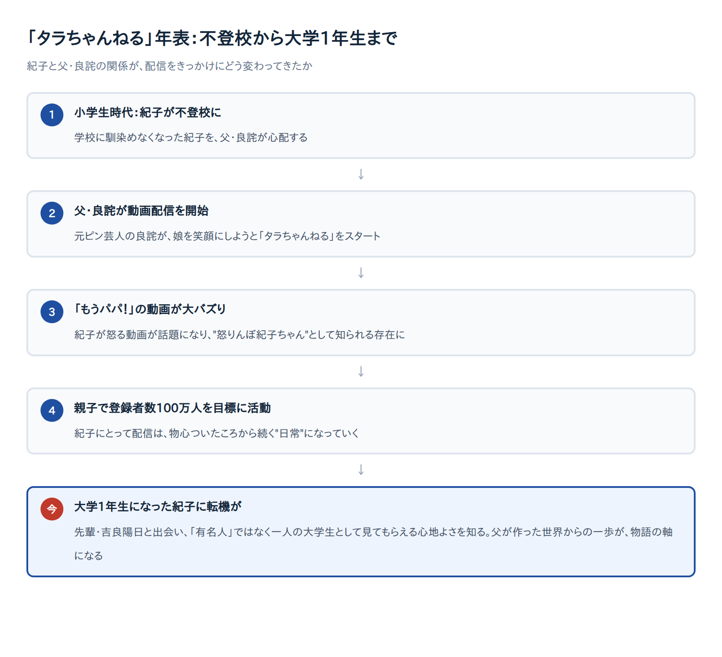Click the blue step 1 circle badge

(x=52, y=115)
